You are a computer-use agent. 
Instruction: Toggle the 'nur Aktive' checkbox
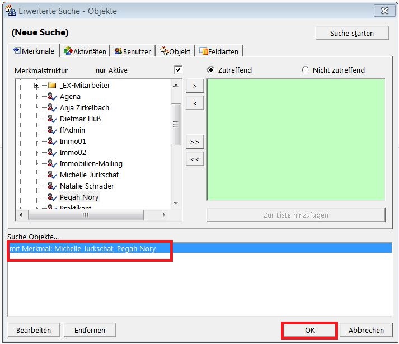coord(178,70)
